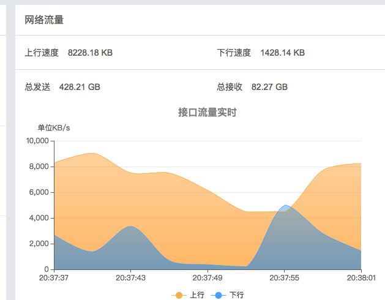Select the 总接收 value 82.27 GB
Viewport: 385px width, 300px height.
pos(269,87)
